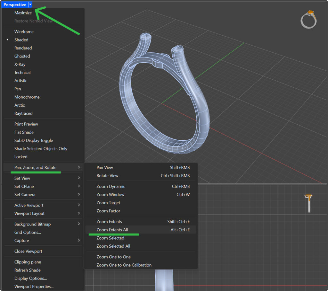
Task: Click the ring thumbnail icon in Perspective viewport
Action: coord(308,20)
